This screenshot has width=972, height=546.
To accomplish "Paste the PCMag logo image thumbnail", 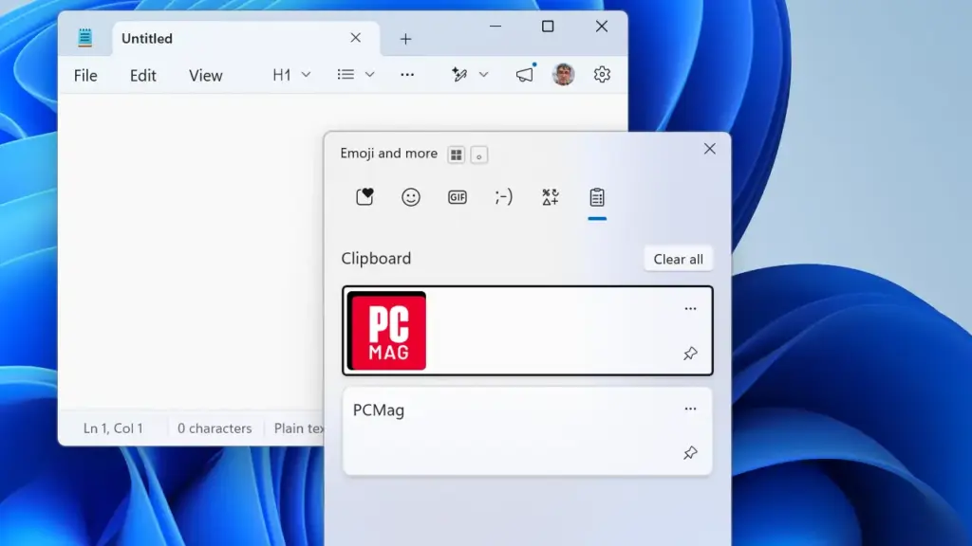I will pyautogui.click(x=387, y=331).
